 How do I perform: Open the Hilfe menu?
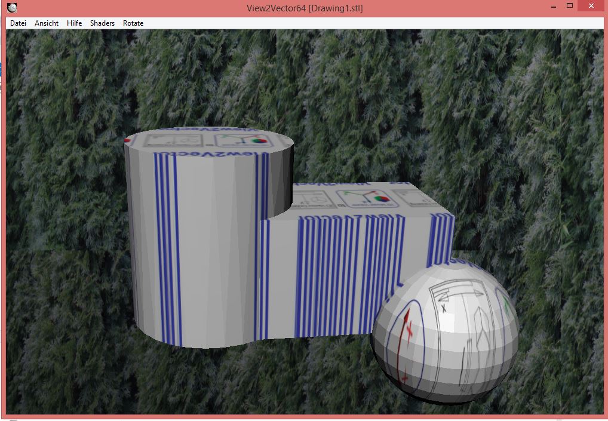tap(75, 23)
